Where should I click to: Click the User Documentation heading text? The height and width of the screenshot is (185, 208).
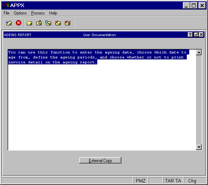[x=99, y=35]
